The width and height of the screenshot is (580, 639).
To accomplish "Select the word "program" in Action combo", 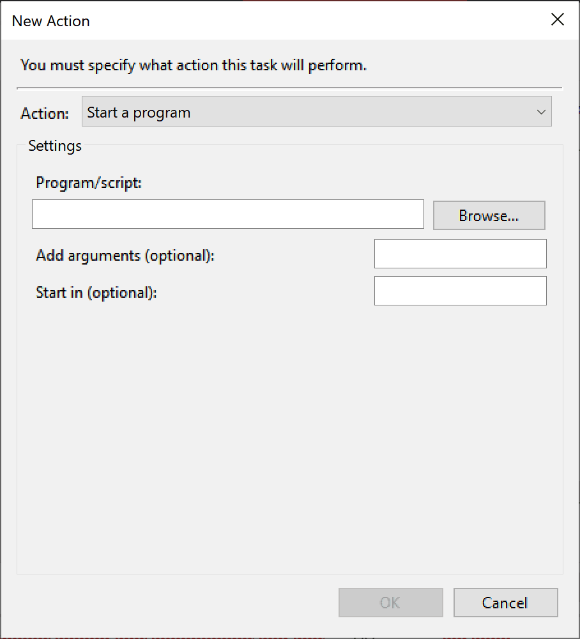I will click(x=162, y=113).
